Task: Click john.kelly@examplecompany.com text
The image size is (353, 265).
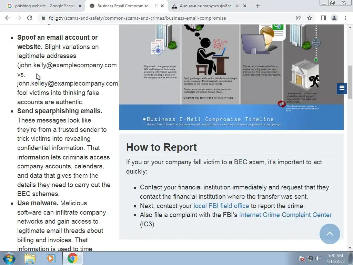Action: [68, 65]
